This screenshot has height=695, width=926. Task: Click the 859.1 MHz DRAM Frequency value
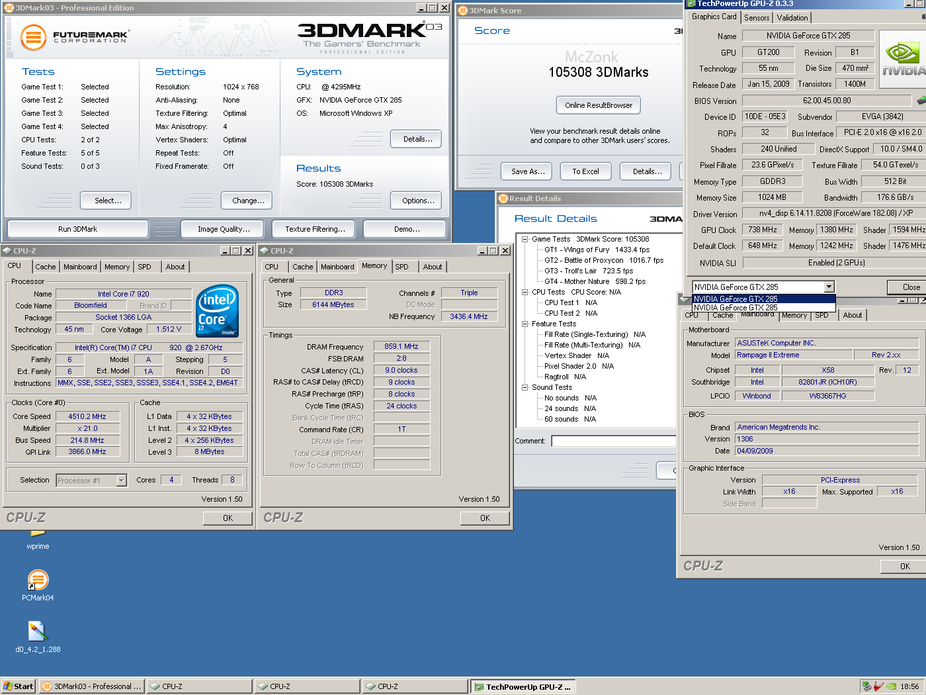[x=401, y=346]
